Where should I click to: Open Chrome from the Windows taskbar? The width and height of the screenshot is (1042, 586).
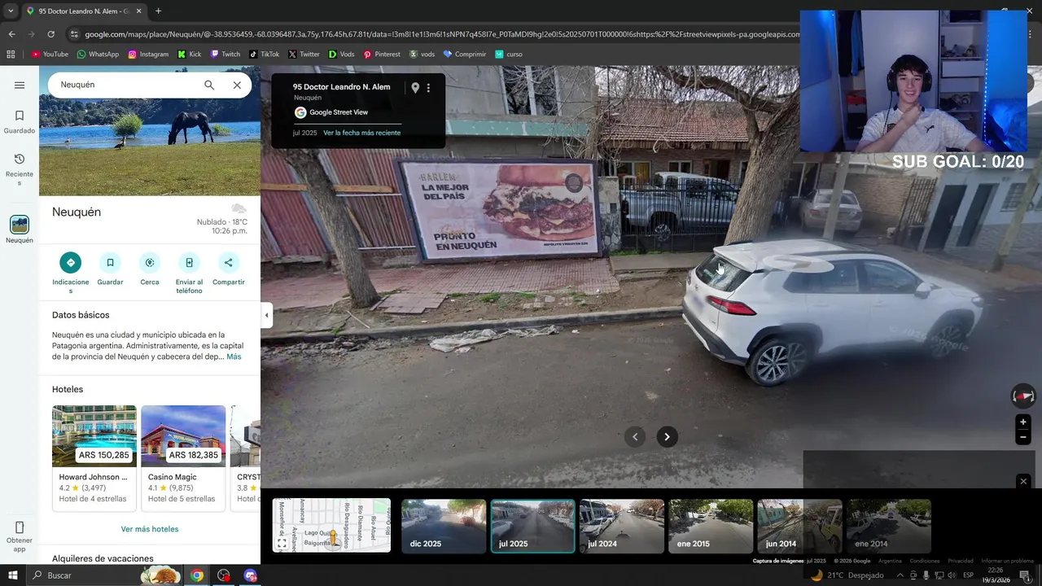[x=196, y=575]
